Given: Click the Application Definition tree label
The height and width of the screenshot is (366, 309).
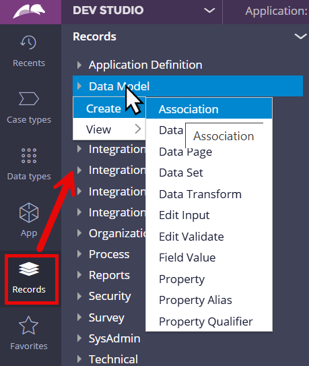Looking at the screenshot, I should coord(145,65).
